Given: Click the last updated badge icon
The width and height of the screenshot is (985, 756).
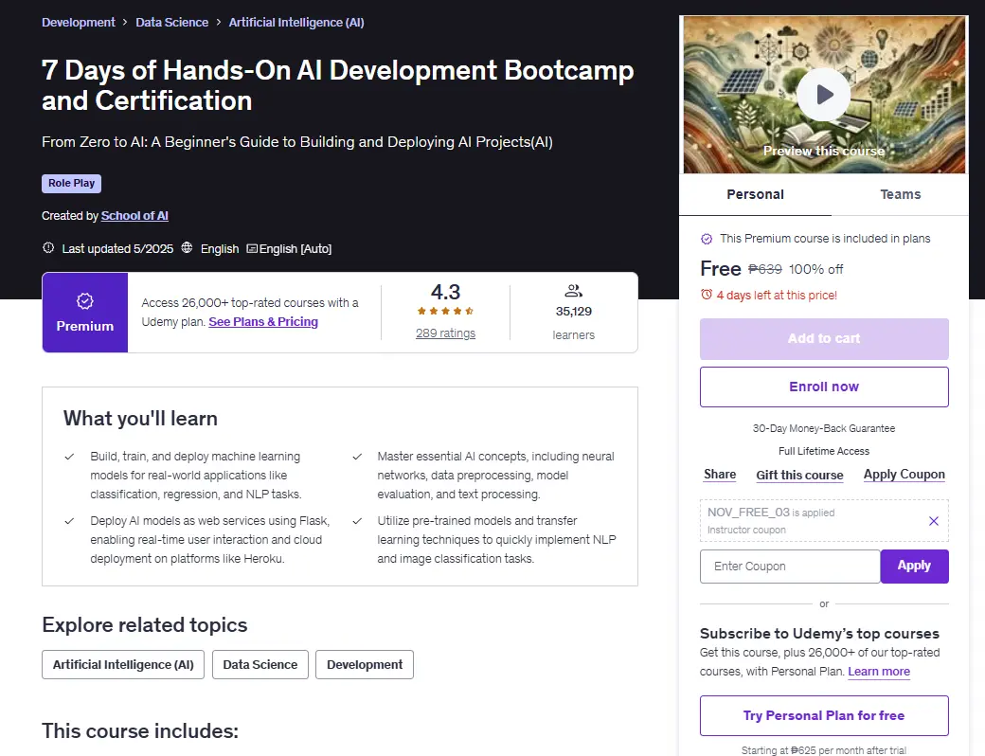Looking at the screenshot, I should pyautogui.click(x=48, y=247).
